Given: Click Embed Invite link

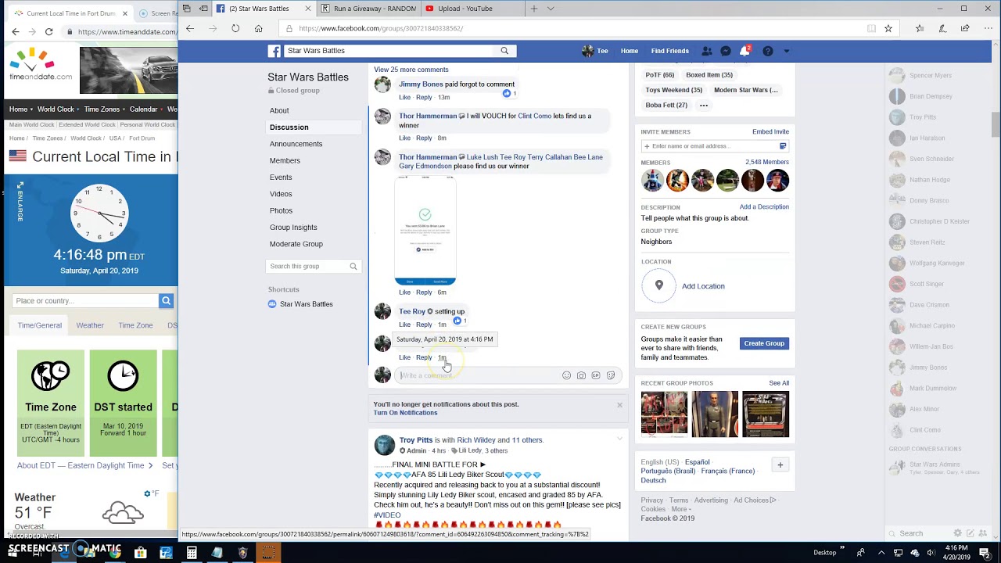Looking at the screenshot, I should pos(770,132).
